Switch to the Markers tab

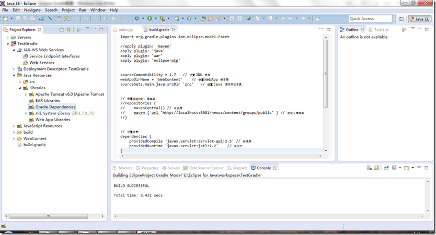[123, 168]
